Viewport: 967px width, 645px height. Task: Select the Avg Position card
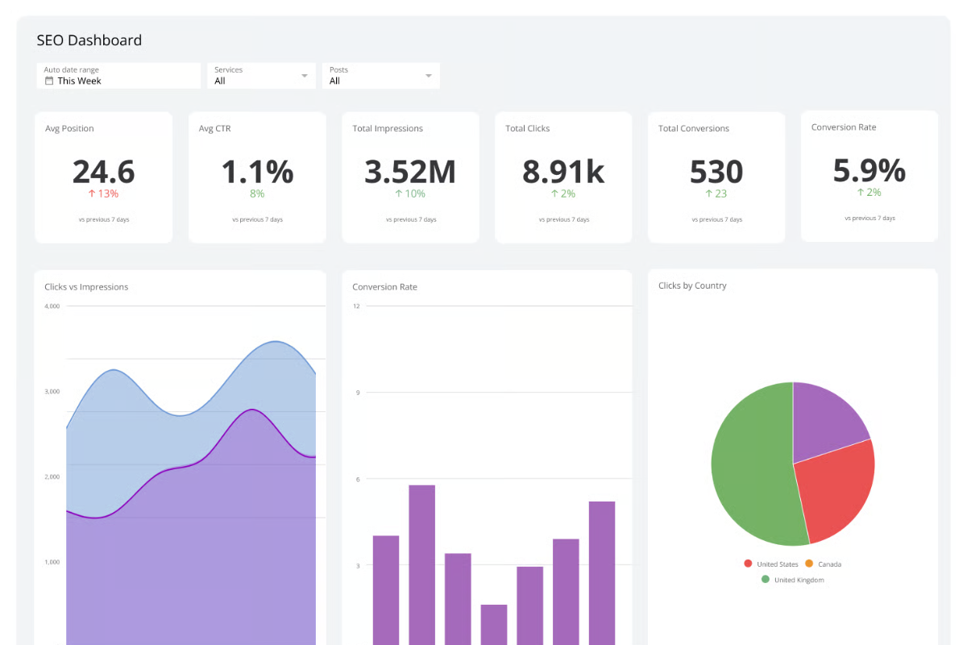[x=103, y=177]
